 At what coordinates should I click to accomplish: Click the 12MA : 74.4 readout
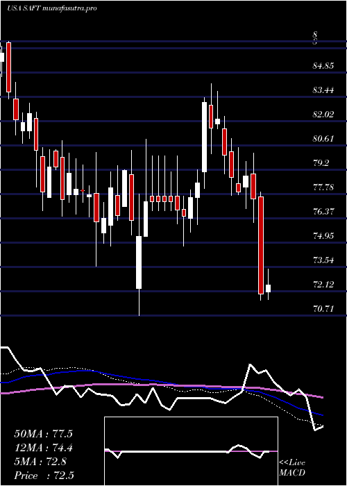click(x=43, y=448)
